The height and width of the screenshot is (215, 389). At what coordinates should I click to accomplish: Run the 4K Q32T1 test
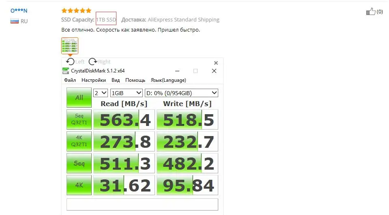[79, 141]
